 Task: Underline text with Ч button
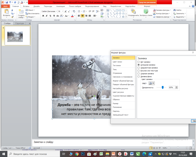point(50,16)
